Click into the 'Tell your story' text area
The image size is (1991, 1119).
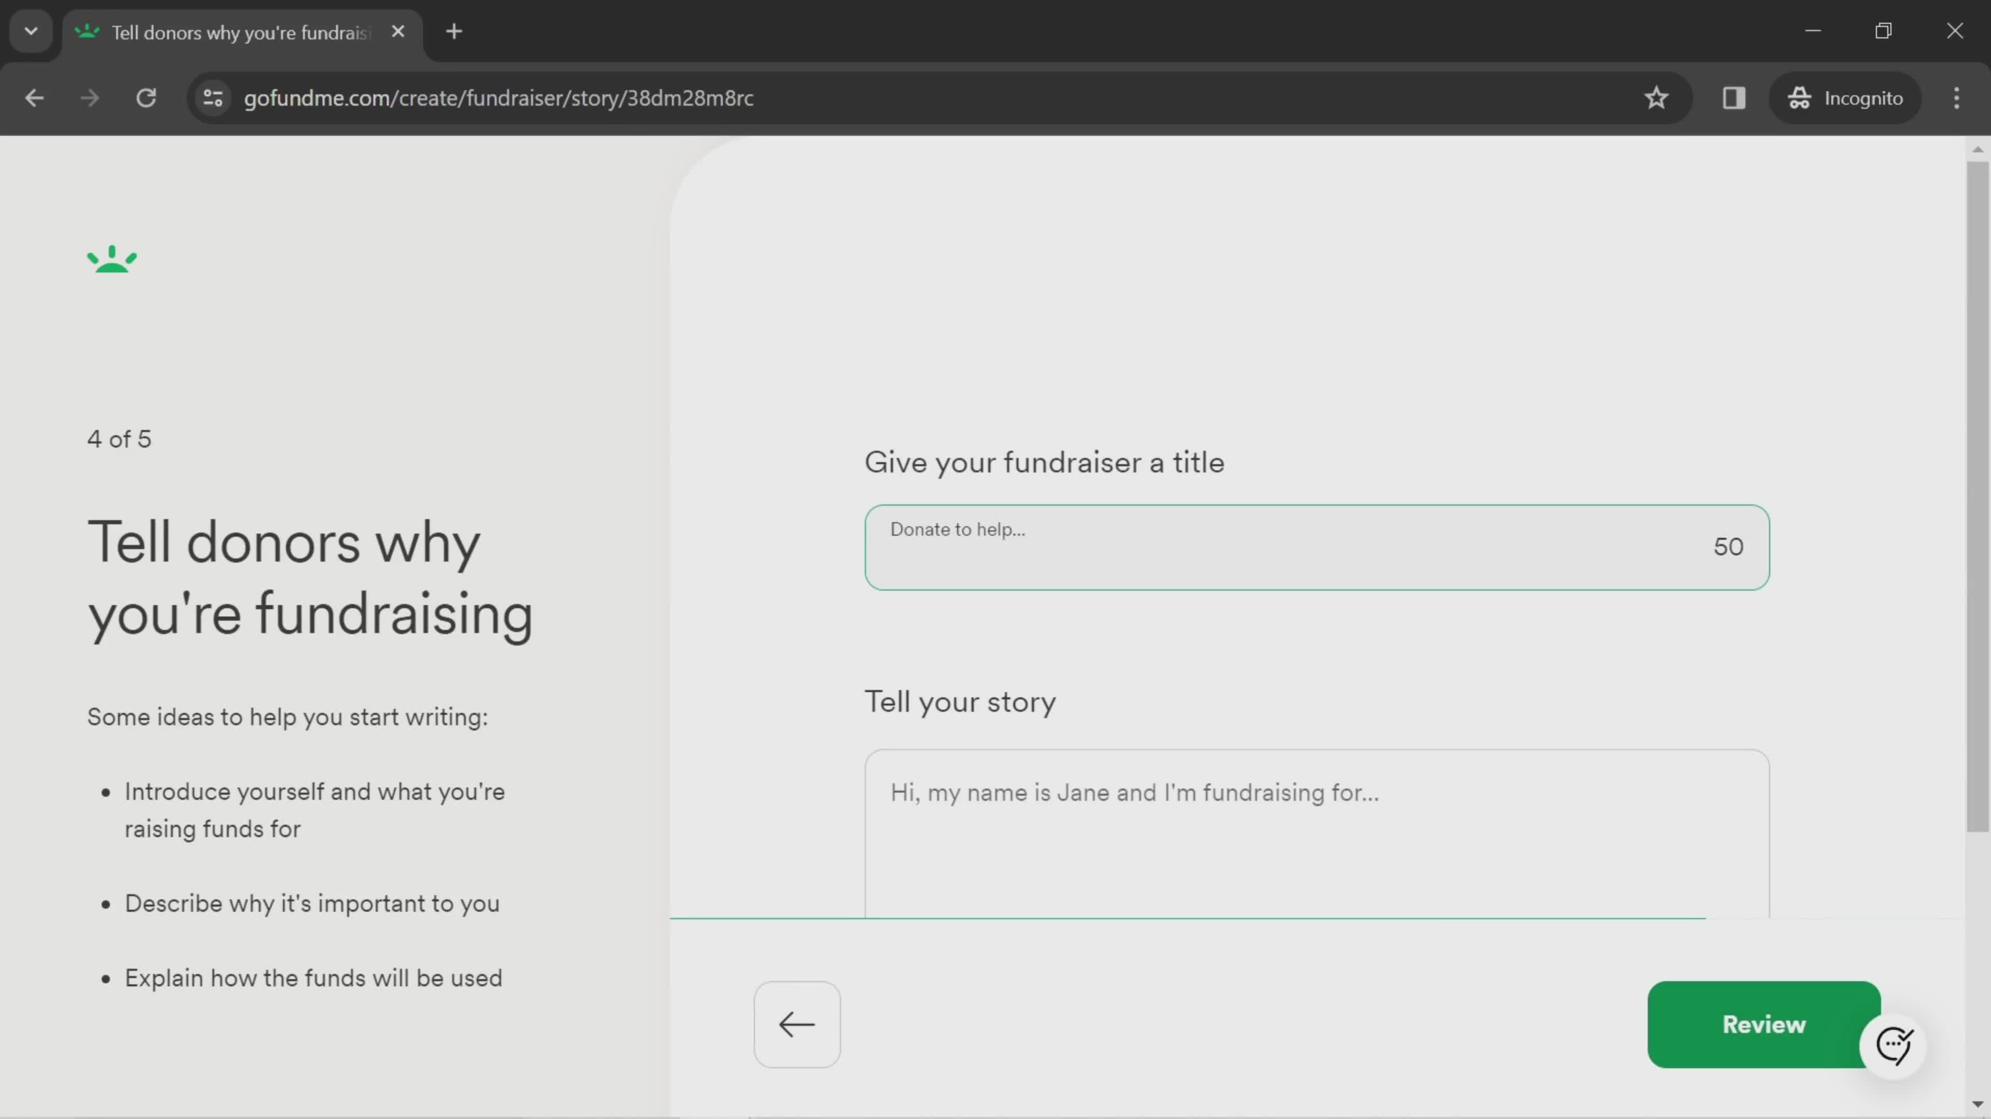[1316, 834]
